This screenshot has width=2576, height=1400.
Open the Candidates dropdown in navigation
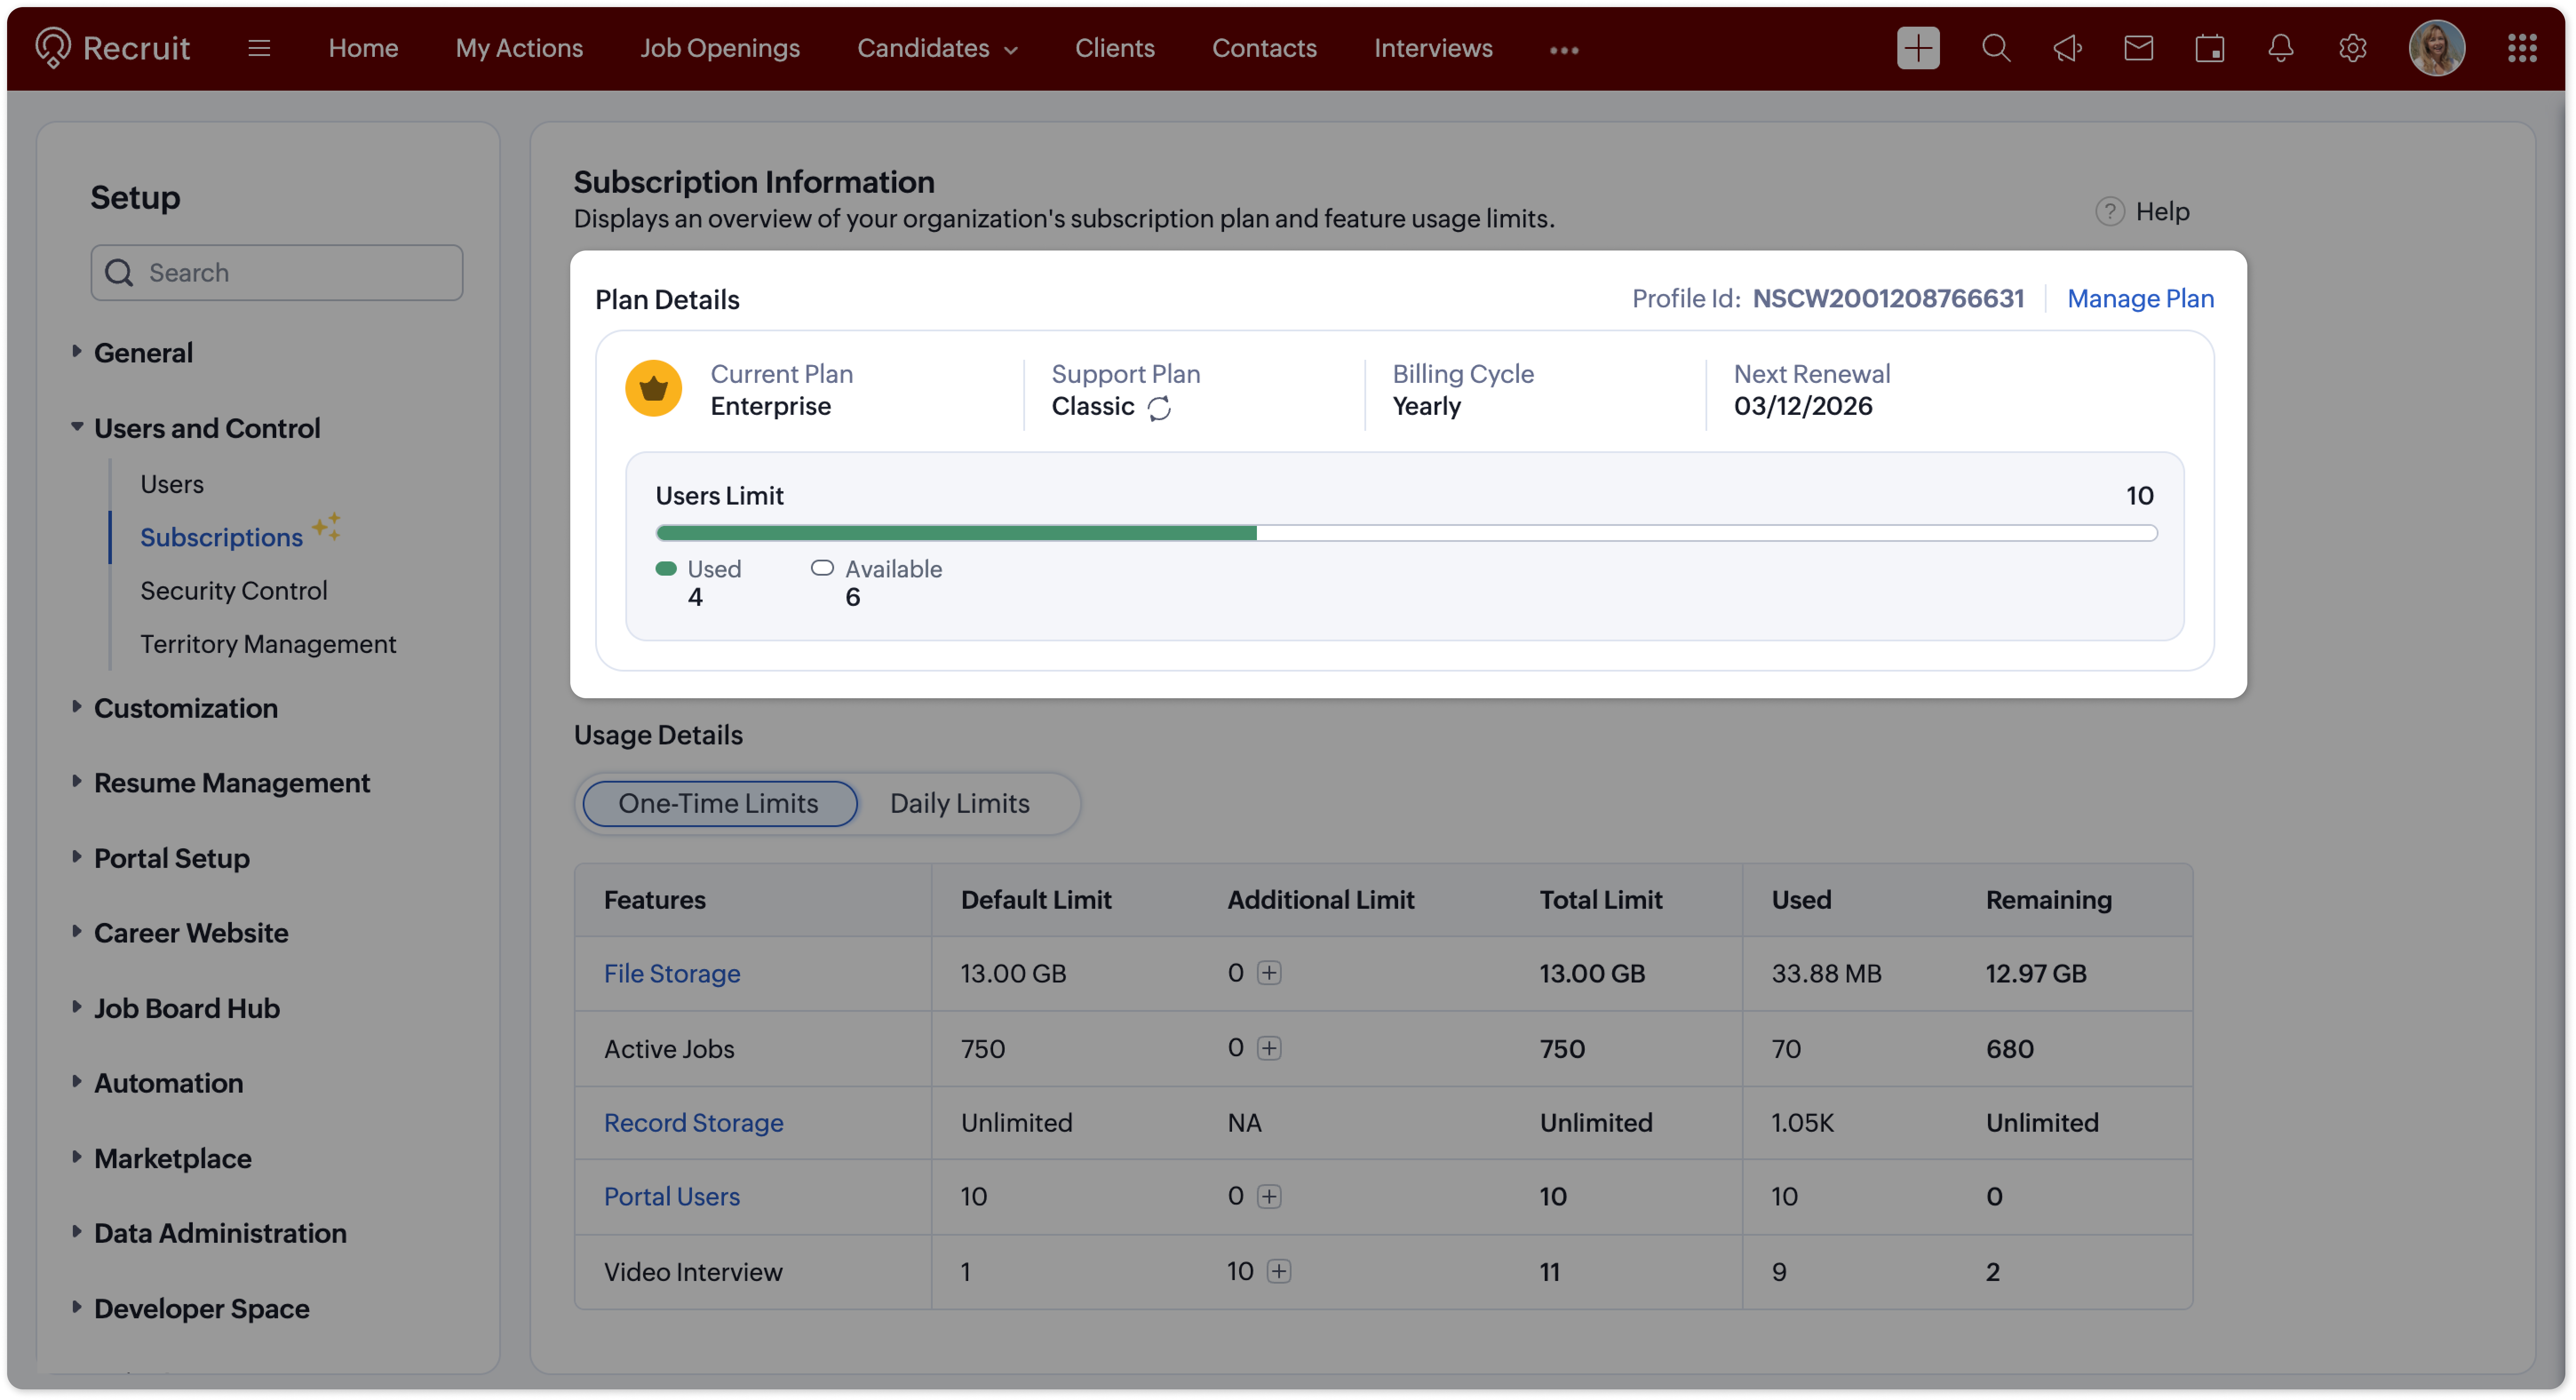click(x=937, y=48)
